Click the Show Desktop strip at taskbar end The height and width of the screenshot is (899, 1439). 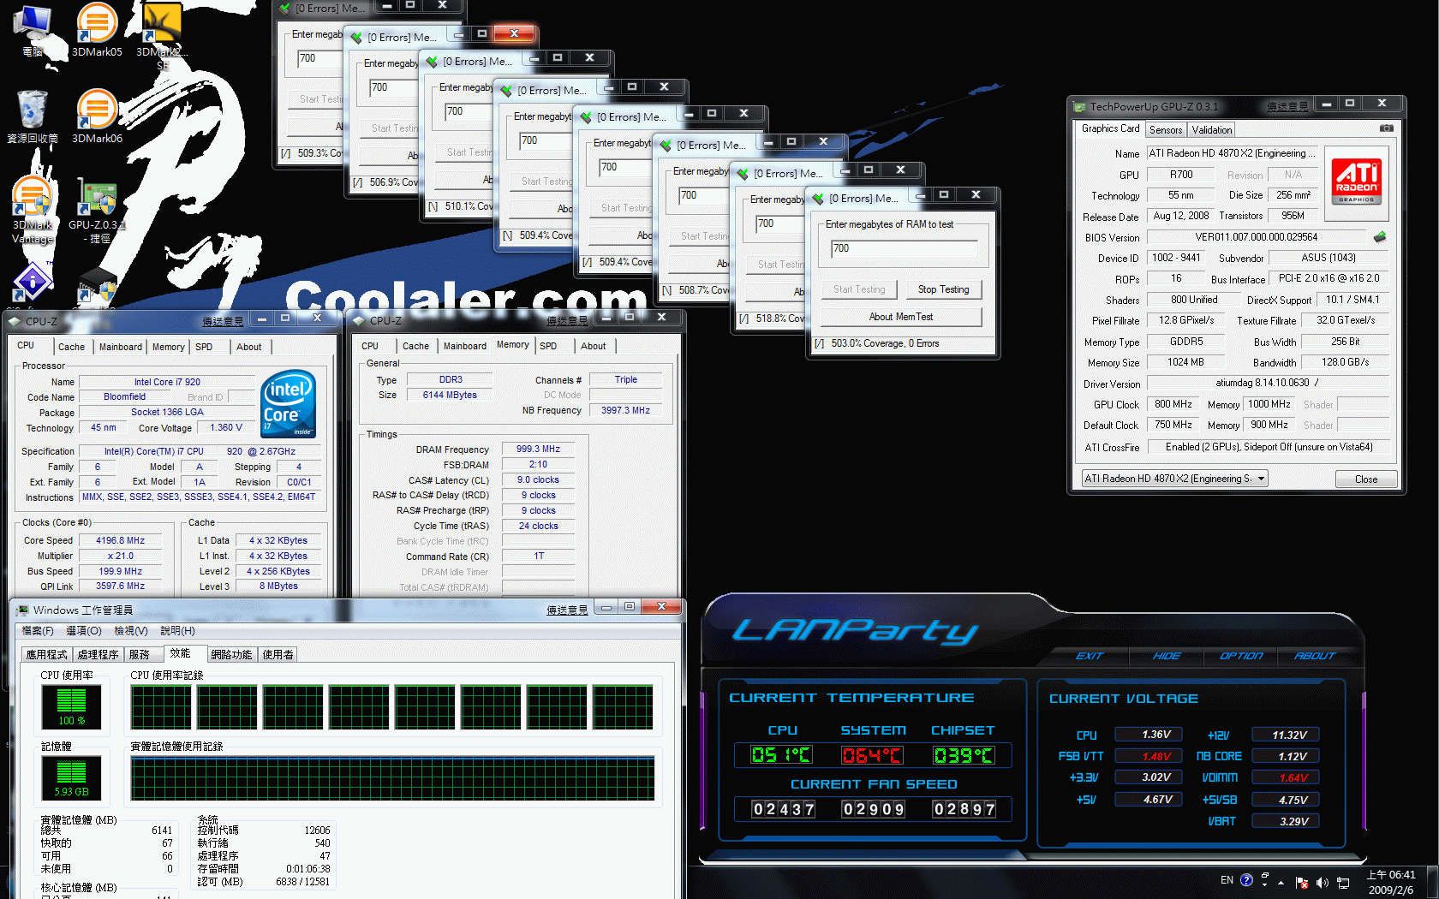(x=1433, y=882)
